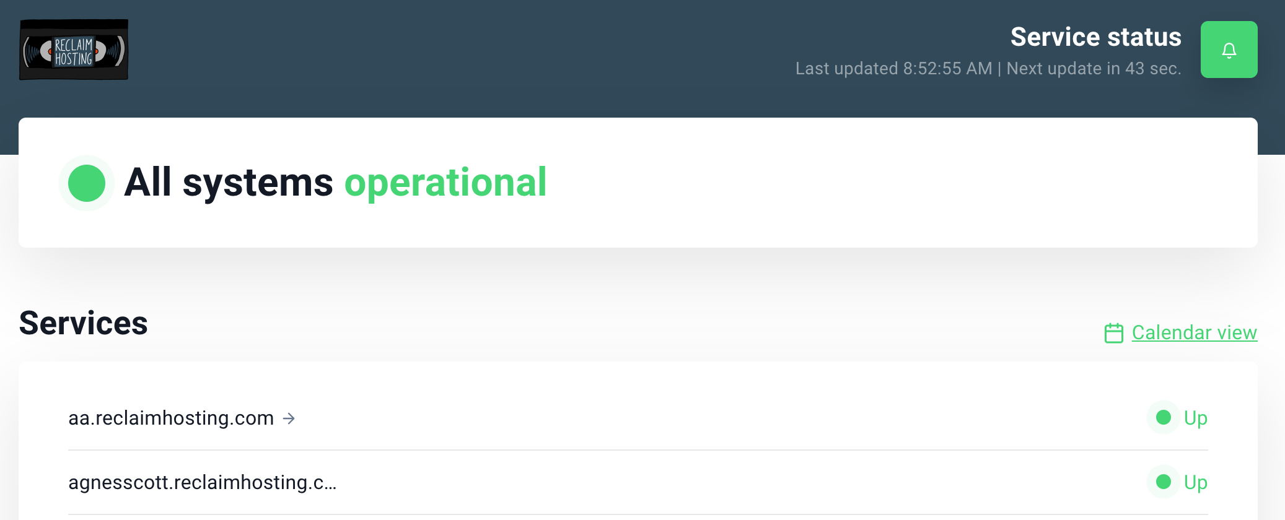Click the arrow icon next to aa.reclaimhosting.com

[x=289, y=418]
